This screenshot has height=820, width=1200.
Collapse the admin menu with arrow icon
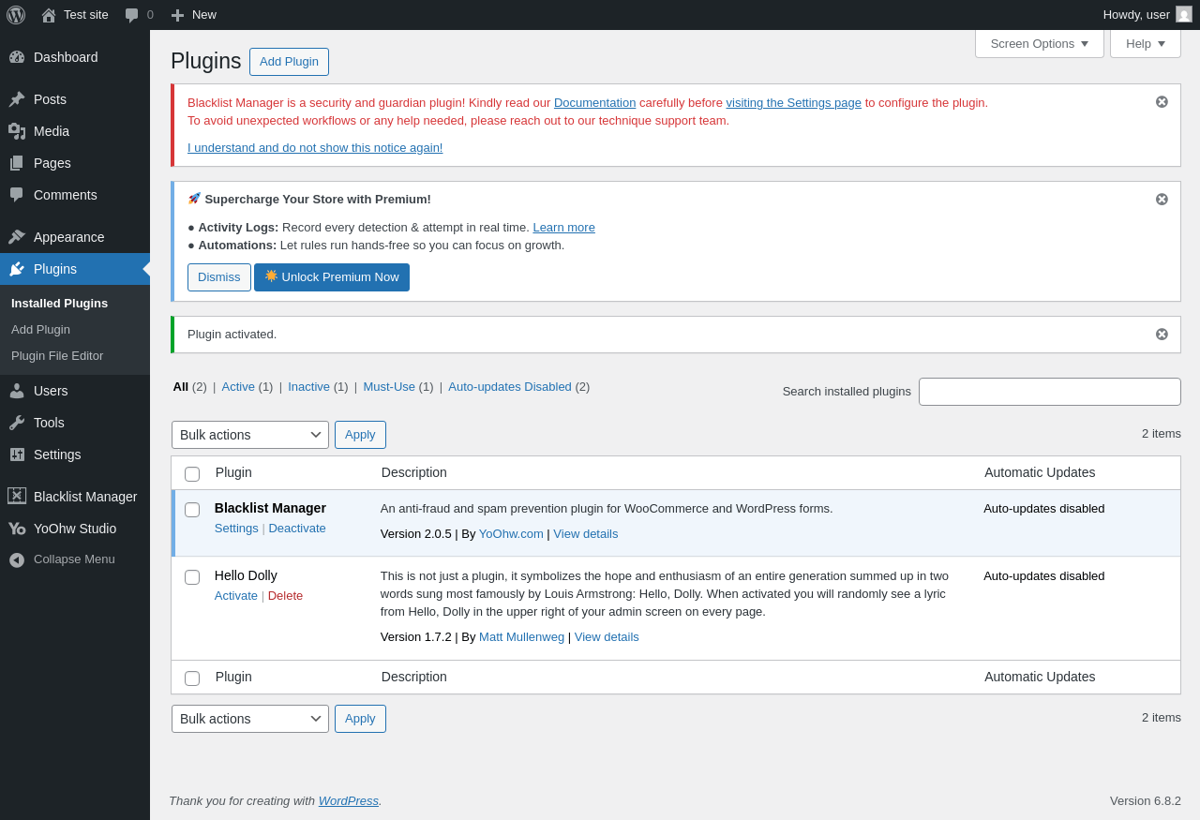coord(17,559)
